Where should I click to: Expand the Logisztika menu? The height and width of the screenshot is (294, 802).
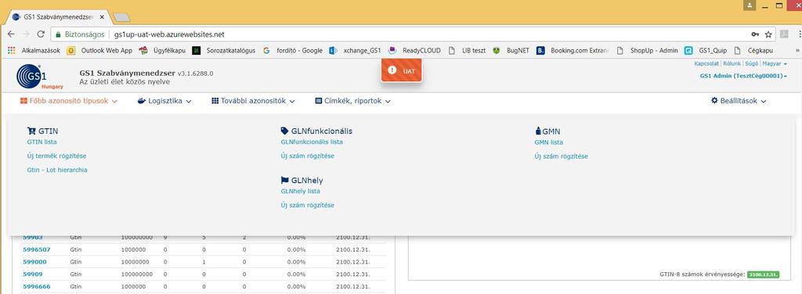click(164, 101)
